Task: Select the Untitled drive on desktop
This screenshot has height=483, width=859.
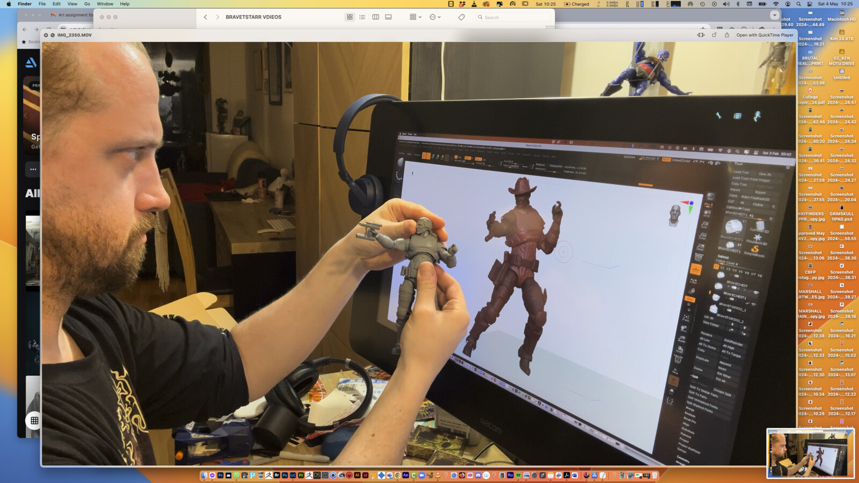Action: (x=841, y=74)
